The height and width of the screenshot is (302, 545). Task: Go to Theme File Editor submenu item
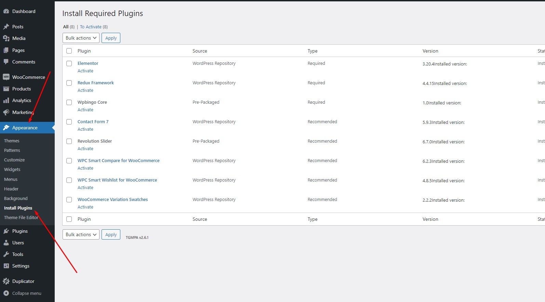pos(21,217)
